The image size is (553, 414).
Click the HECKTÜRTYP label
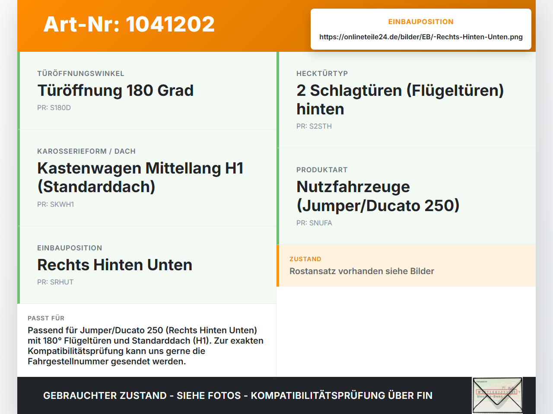click(322, 74)
